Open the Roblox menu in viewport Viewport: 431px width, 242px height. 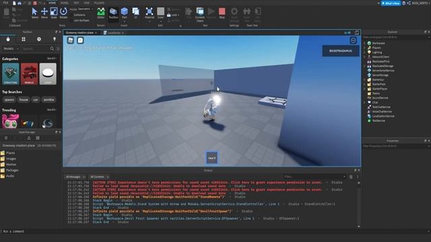pos(70,40)
